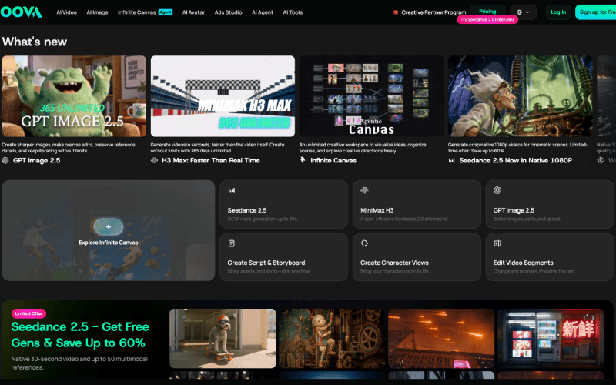616x385 pixels.
Task: Open the MiniMax H3 card
Action: [x=417, y=204]
